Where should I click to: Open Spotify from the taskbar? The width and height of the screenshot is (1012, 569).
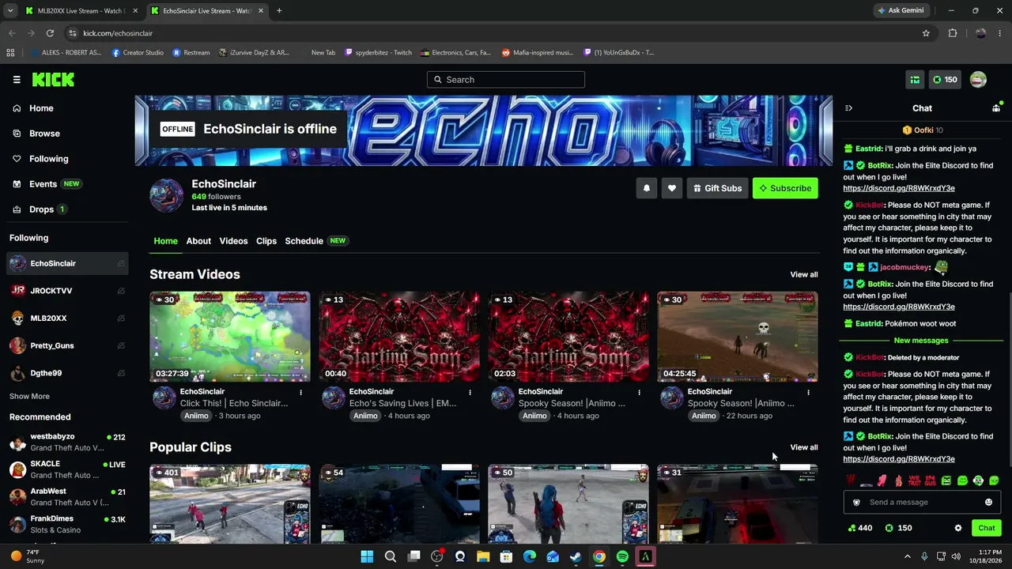(x=622, y=557)
